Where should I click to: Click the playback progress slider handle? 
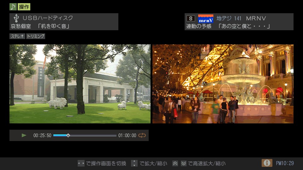tap(68, 135)
